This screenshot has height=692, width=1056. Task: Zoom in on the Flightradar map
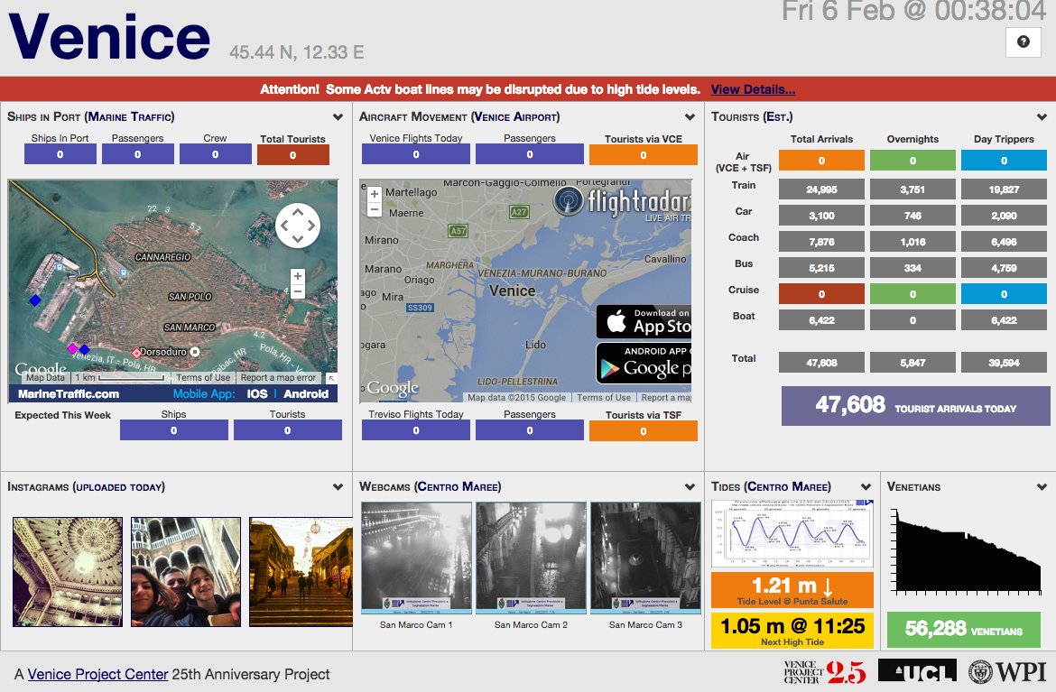click(x=375, y=194)
